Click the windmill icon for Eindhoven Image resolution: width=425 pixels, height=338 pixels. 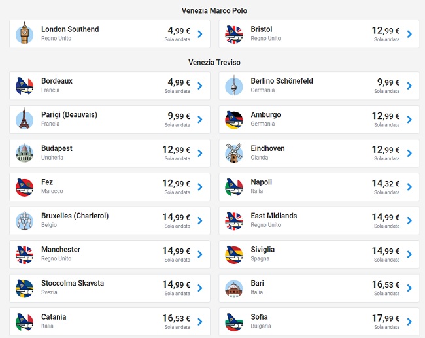233,153
